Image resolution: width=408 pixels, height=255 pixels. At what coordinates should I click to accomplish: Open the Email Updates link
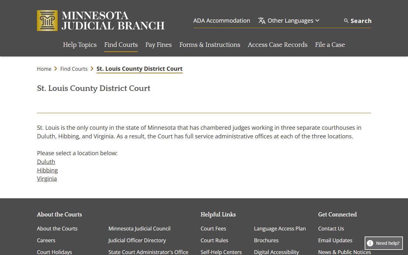(335, 240)
